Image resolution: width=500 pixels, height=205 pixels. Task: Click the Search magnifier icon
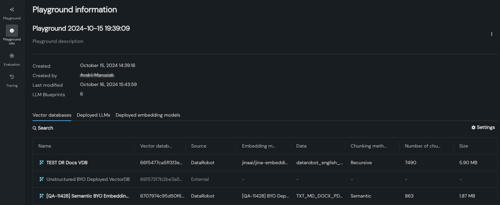(x=35, y=128)
